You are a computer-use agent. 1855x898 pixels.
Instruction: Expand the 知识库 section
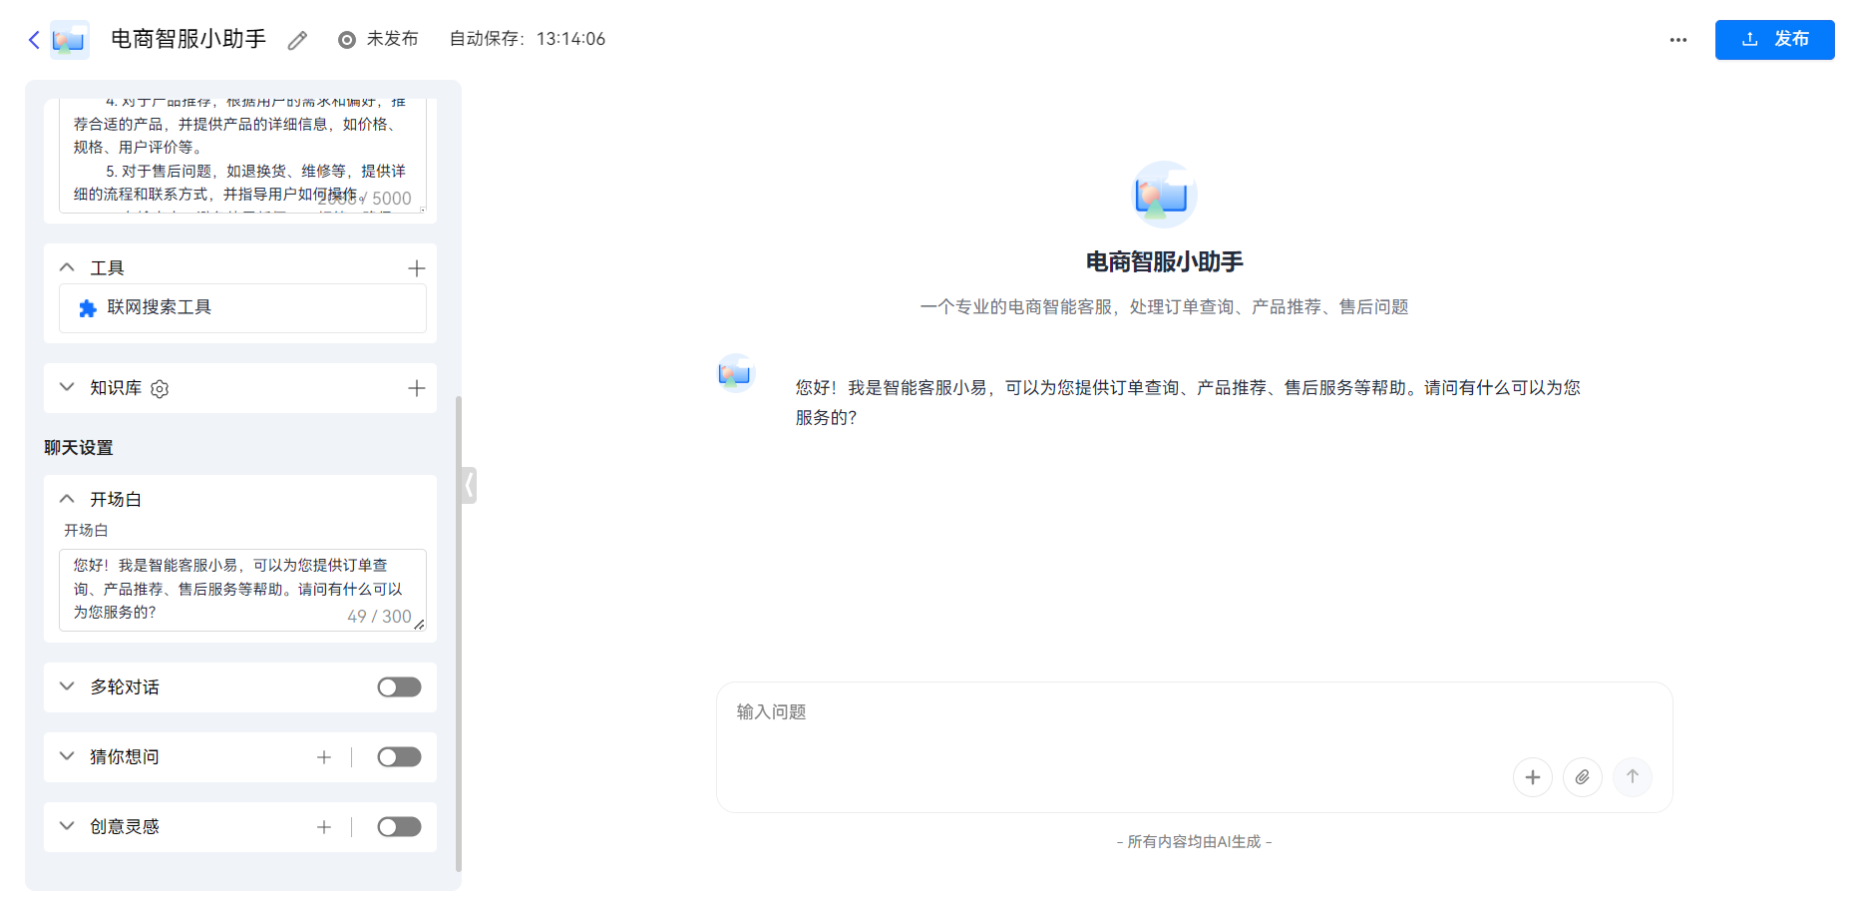click(67, 388)
